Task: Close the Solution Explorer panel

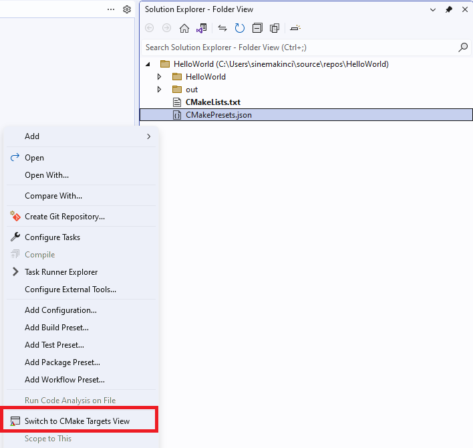Action: (465, 9)
